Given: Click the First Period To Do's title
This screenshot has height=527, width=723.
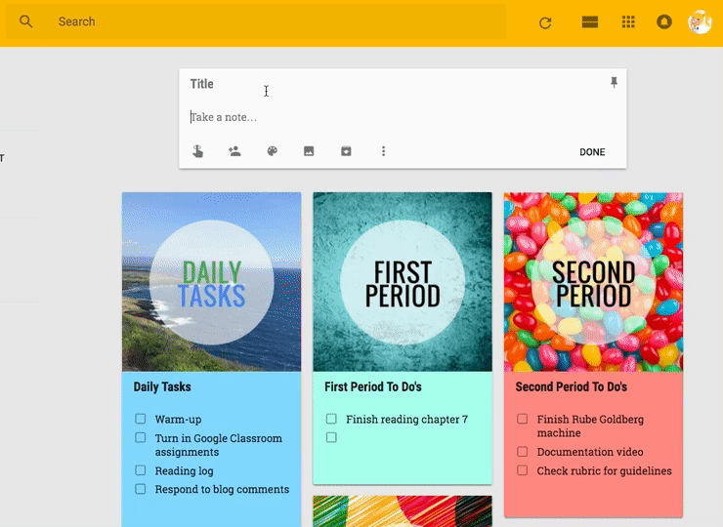Looking at the screenshot, I should pyautogui.click(x=373, y=387).
